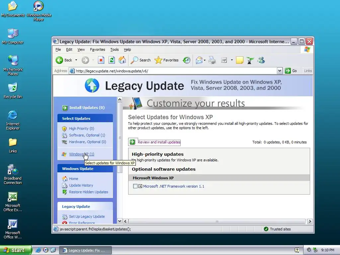Open the View menu
Viewport: 340px width, 255px height.
pos(81,49)
